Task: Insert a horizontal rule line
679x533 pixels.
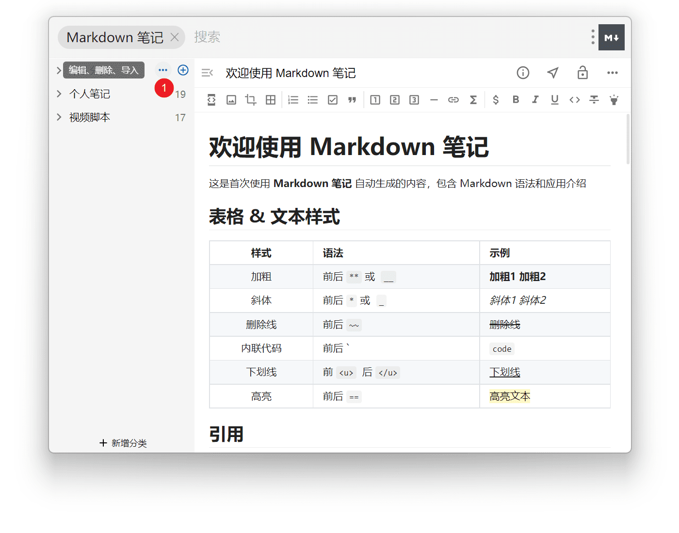Action: coord(434,100)
